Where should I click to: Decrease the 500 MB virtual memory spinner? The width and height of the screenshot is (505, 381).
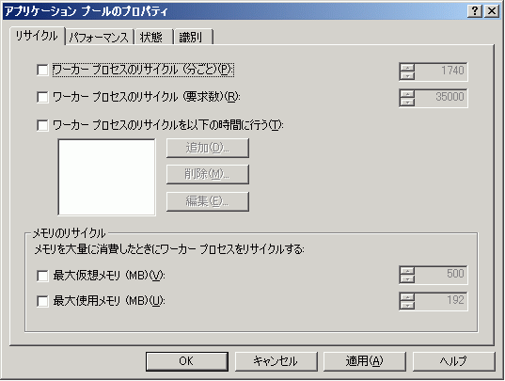pyautogui.click(x=408, y=278)
